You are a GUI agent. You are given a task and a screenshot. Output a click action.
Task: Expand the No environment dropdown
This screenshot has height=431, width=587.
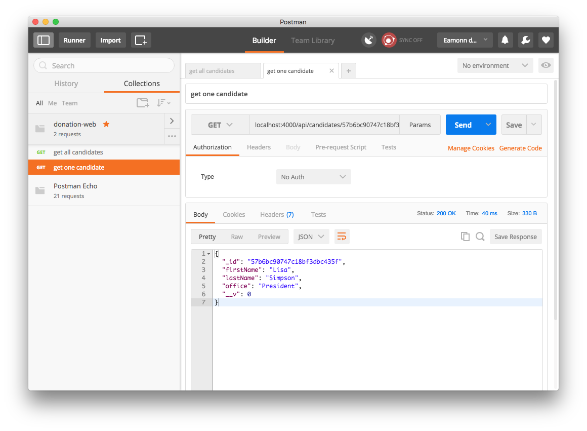pos(495,65)
